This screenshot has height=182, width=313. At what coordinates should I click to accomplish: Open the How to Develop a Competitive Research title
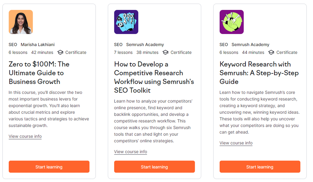point(154,77)
